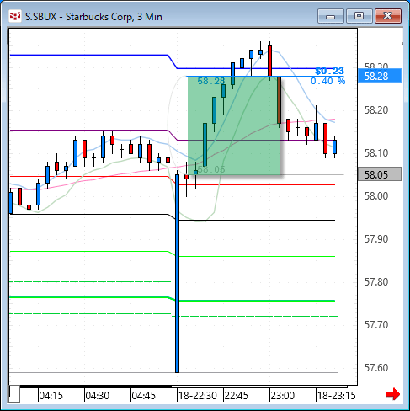The image size is (410, 411).
Task: Click the 58.20 price scale value
Action: click(376, 110)
